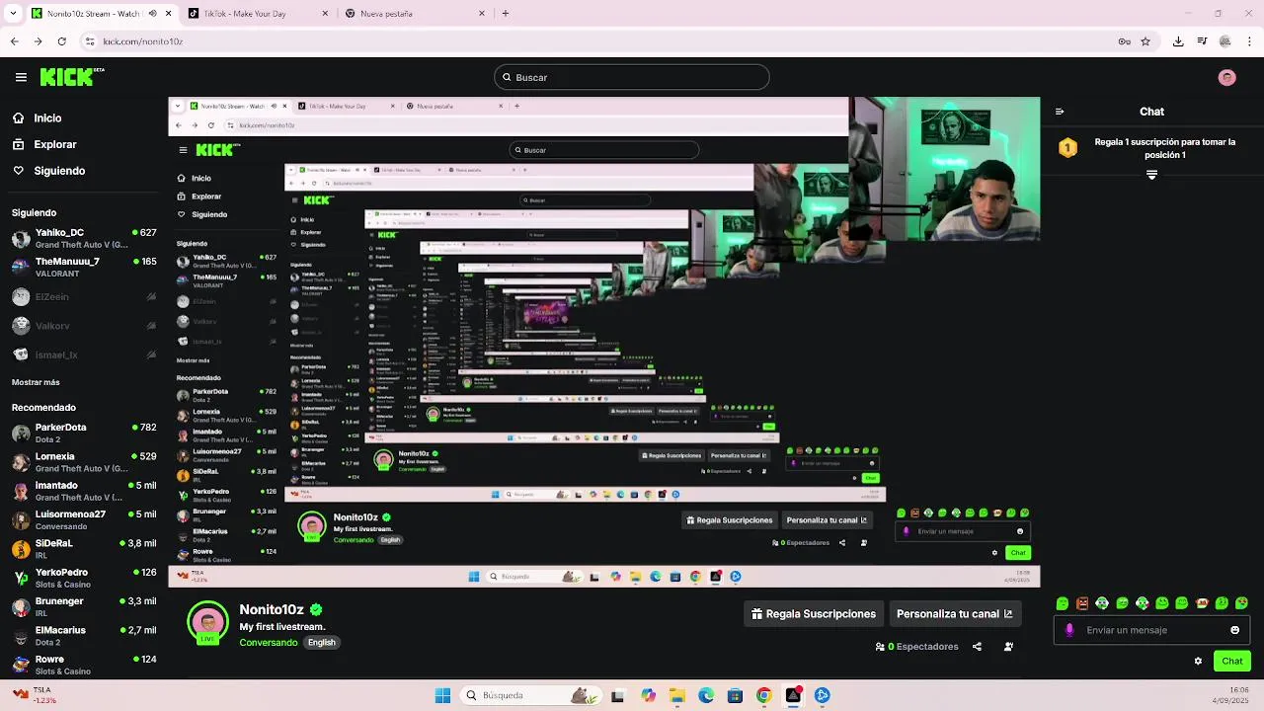Open a new tab with the plus button
Screen dimensions: 1264x711
click(x=506, y=14)
